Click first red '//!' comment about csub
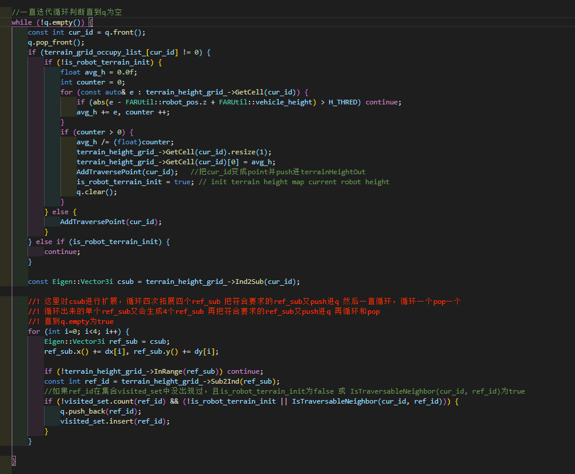575x474 pixels. [x=244, y=302]
